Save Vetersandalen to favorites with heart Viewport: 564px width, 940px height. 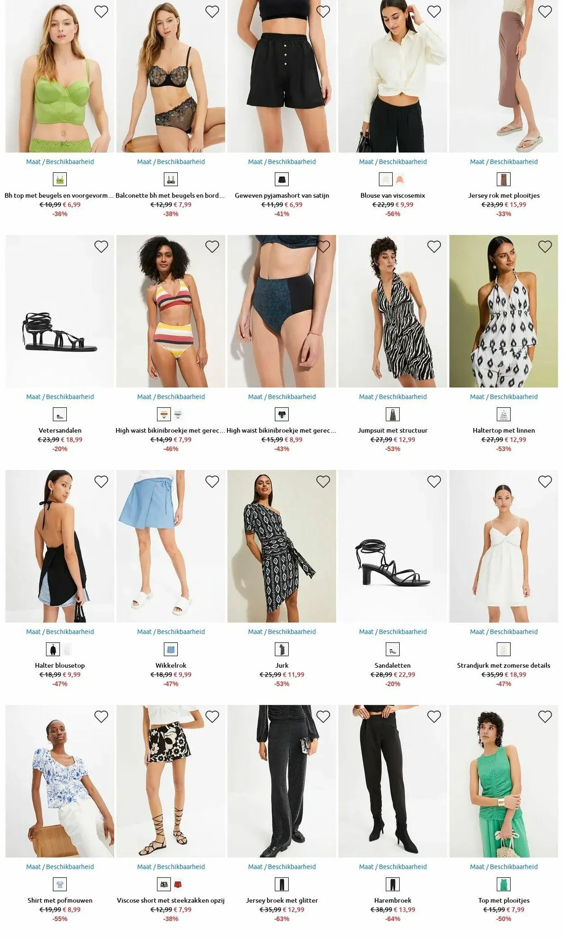101,247
